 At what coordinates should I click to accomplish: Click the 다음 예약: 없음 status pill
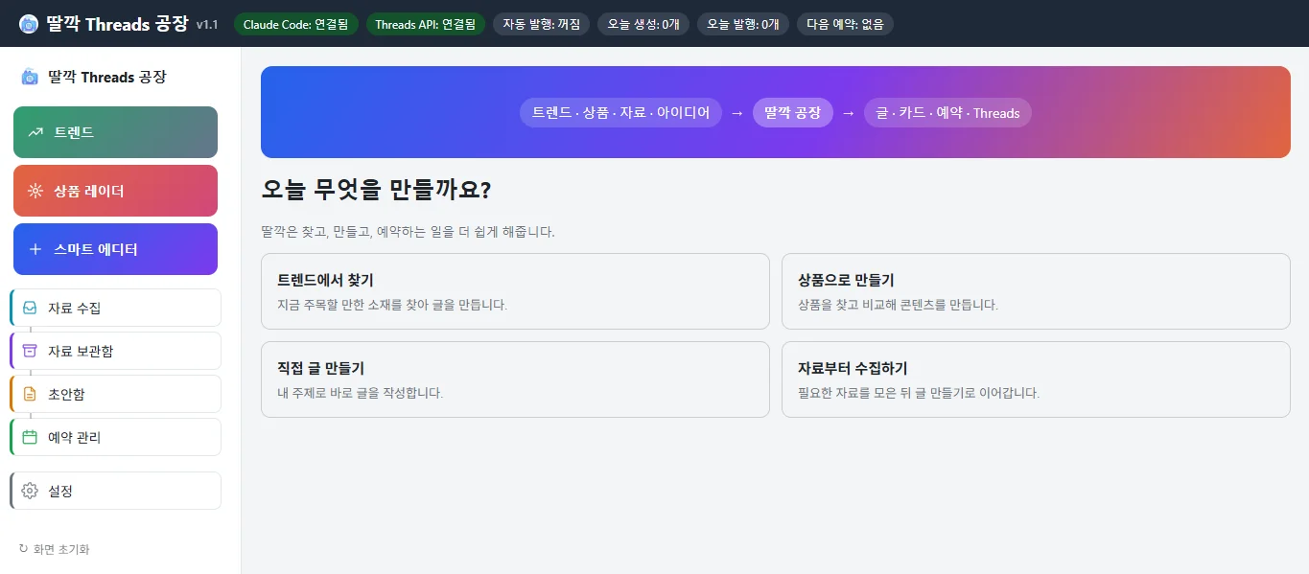[x=845, y=24]
